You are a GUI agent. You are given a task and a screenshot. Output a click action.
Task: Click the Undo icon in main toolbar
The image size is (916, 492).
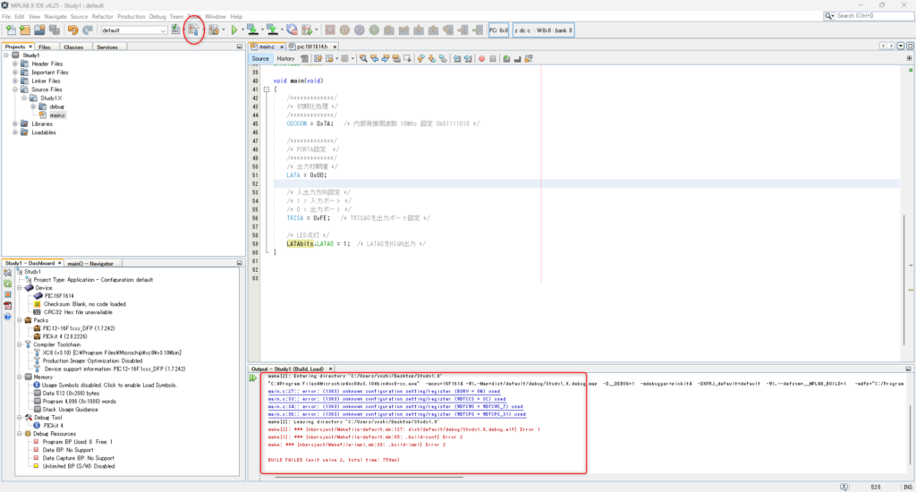click(x=71, y=30)
